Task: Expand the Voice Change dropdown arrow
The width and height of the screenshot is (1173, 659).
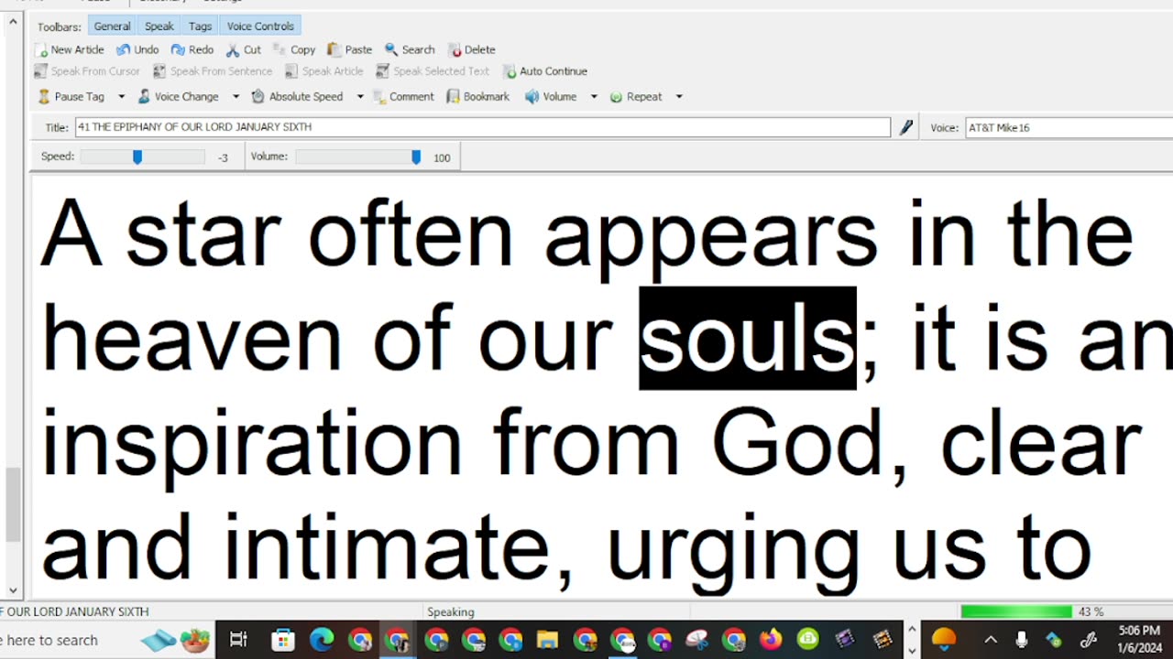Action: [236, 96]
